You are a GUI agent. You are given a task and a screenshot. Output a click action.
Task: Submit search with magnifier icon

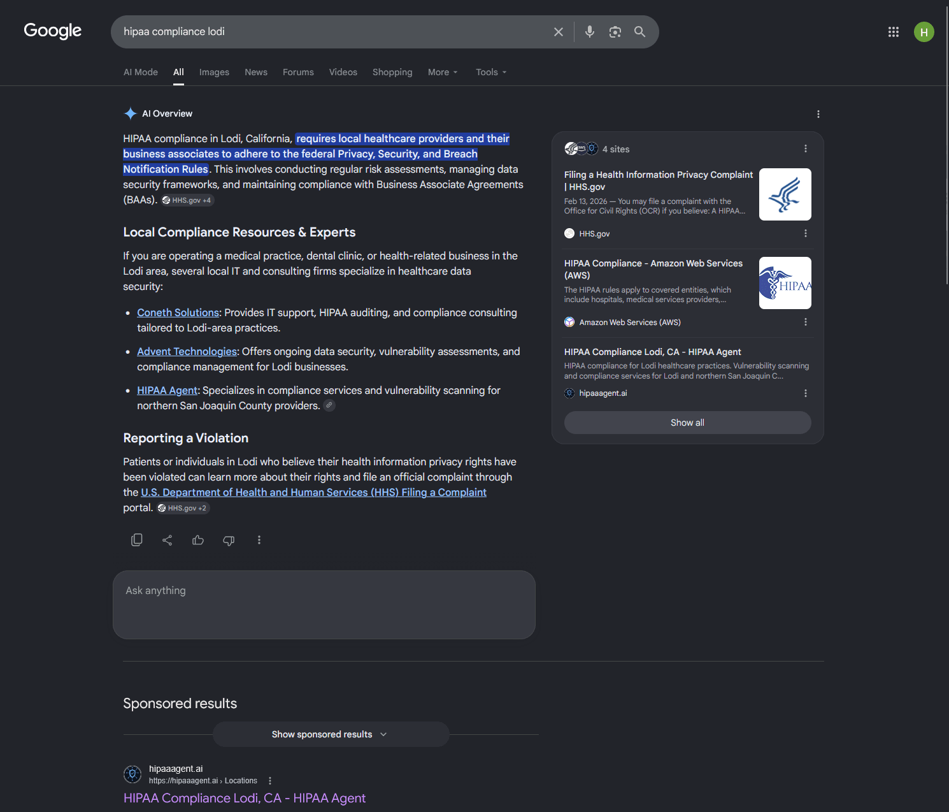click(640, 32)
